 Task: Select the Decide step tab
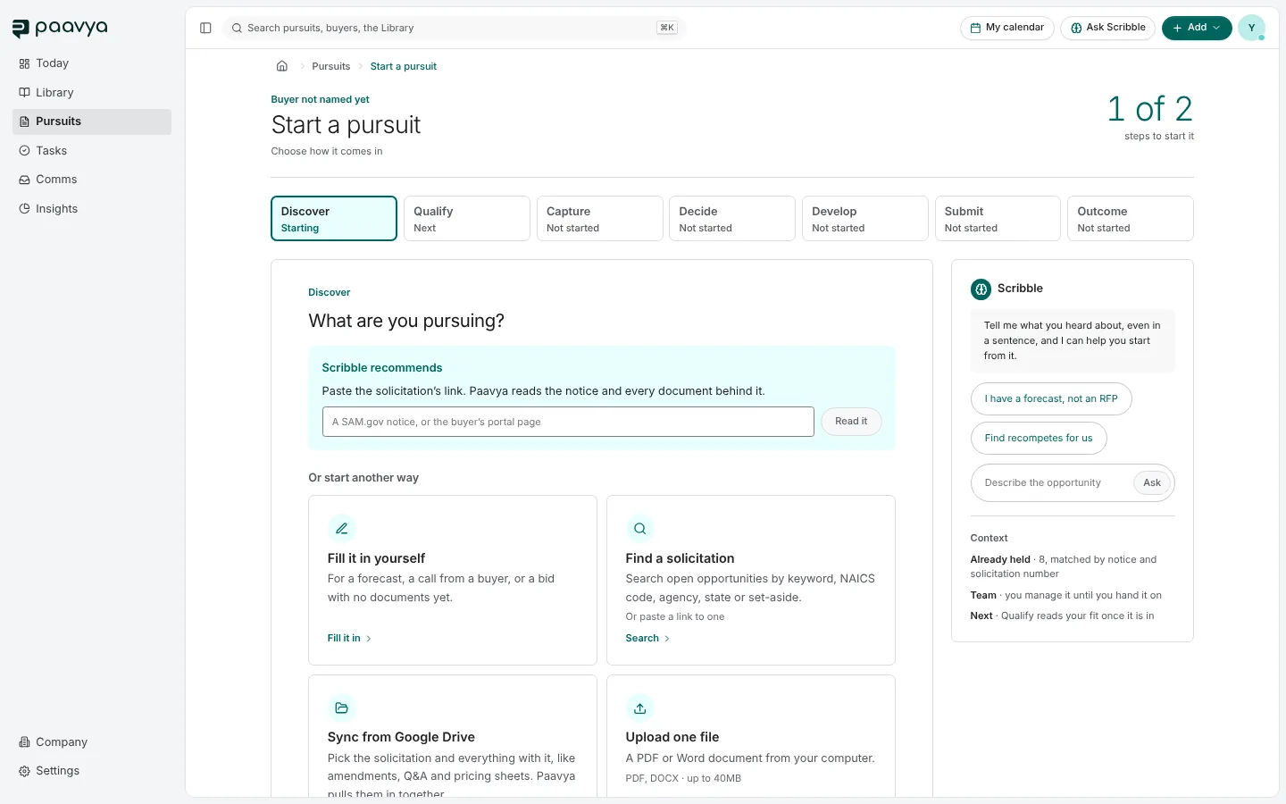732,219
